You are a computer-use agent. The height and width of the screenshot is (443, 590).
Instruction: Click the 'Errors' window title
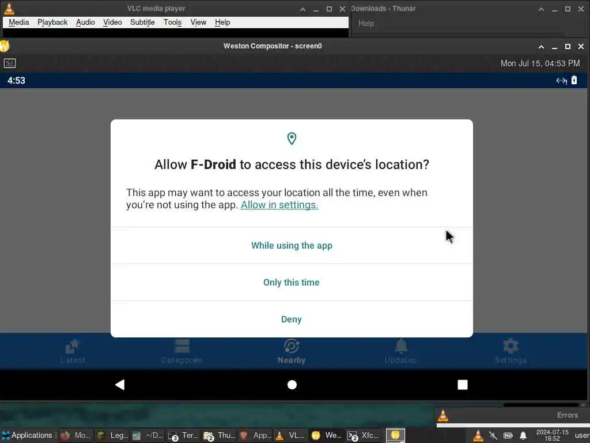[568, 415]
